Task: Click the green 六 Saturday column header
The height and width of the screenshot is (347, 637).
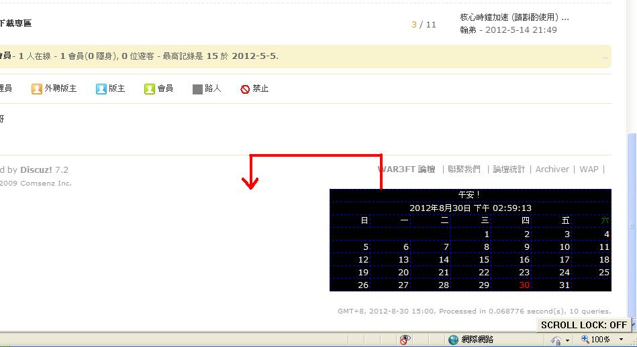Action: (605, 220)
